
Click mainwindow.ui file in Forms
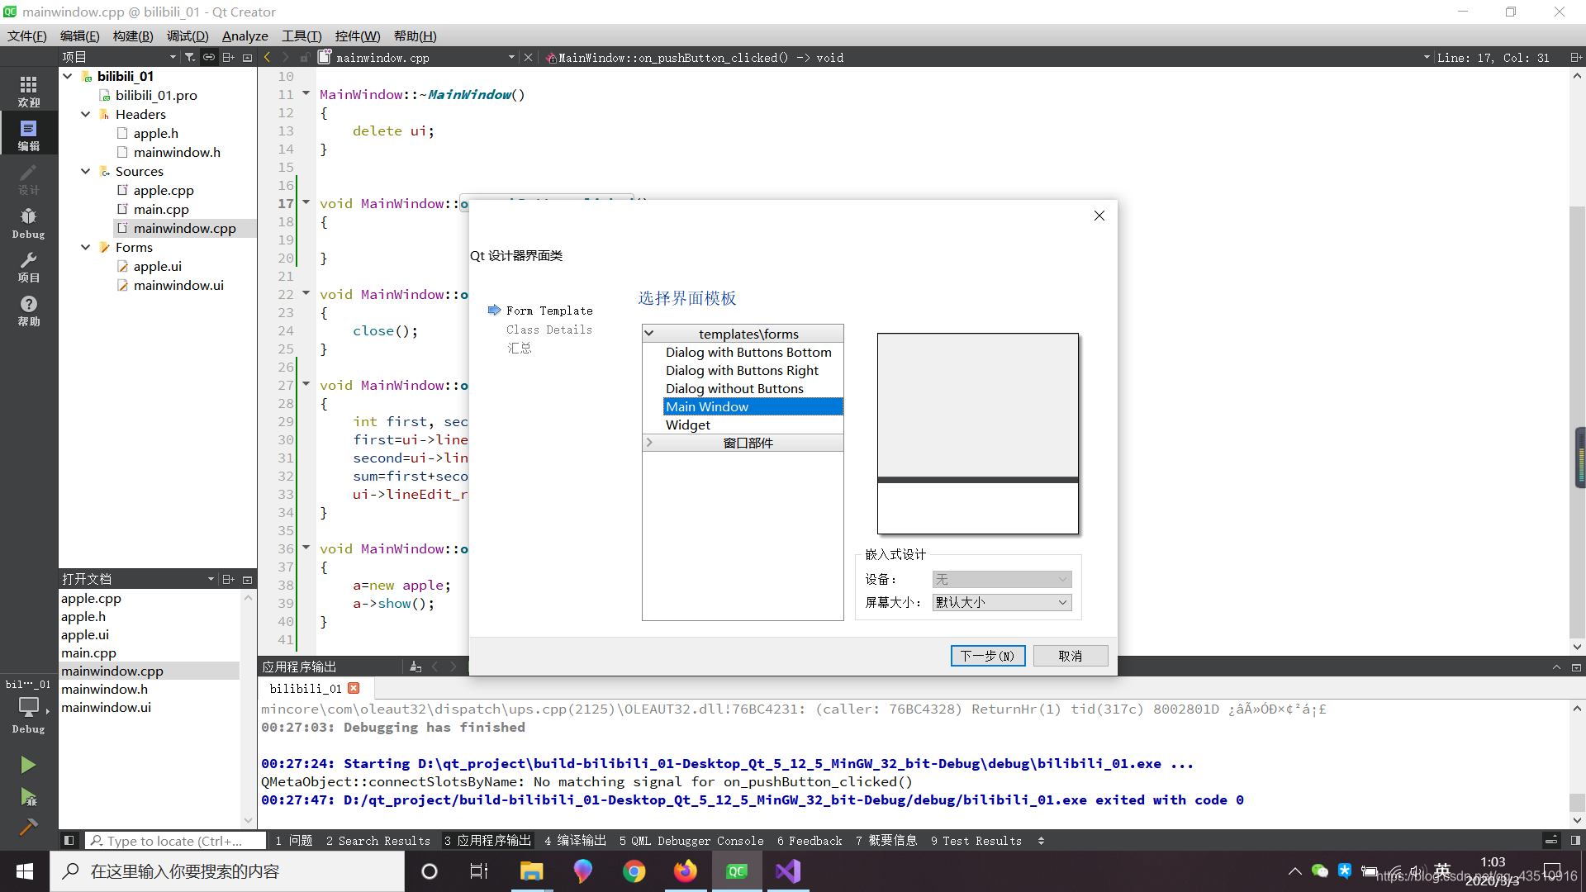point(178,284)
